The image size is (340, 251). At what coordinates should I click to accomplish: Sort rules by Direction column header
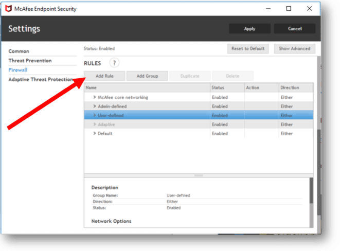[296, 87]
